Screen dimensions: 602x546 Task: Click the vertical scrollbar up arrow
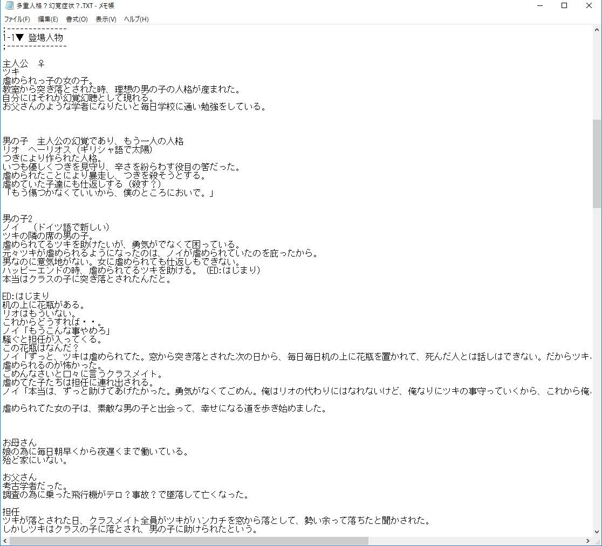click(x=597, y=30)
